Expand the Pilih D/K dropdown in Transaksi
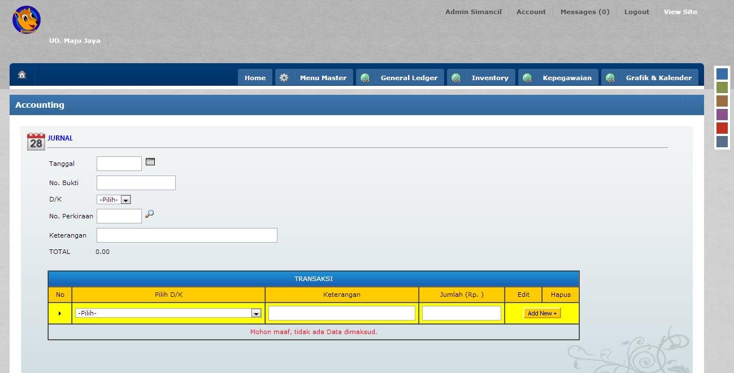 (257, 313)
